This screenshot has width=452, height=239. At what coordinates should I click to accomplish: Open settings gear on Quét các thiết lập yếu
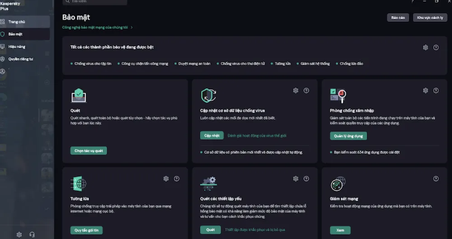coord(296,178)
